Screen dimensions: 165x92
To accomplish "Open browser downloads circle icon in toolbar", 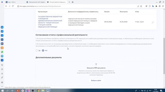I will coord(160,6).
